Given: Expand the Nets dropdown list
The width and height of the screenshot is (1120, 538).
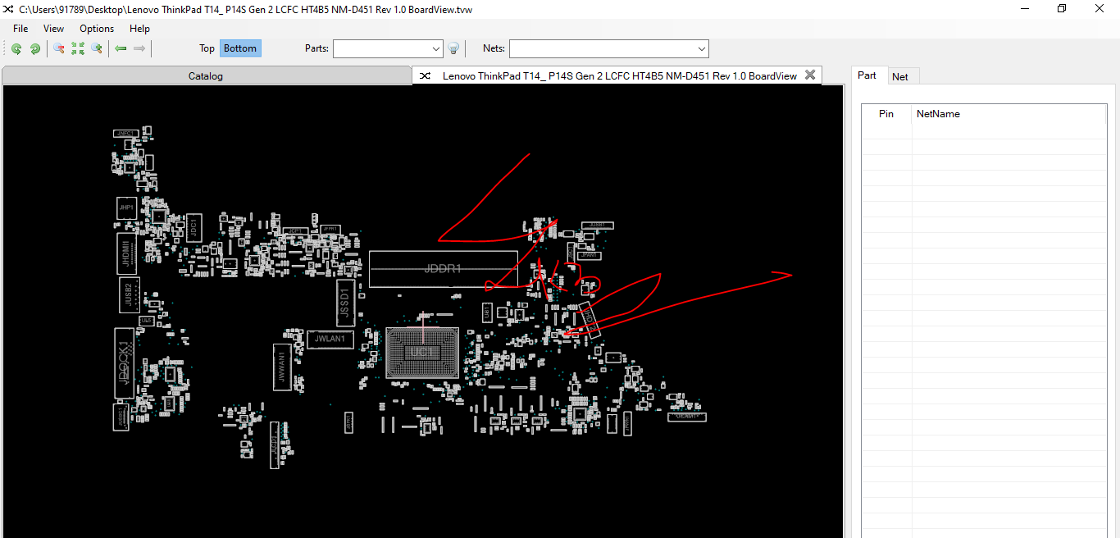Looking at the screenshot, I should 701,49.
